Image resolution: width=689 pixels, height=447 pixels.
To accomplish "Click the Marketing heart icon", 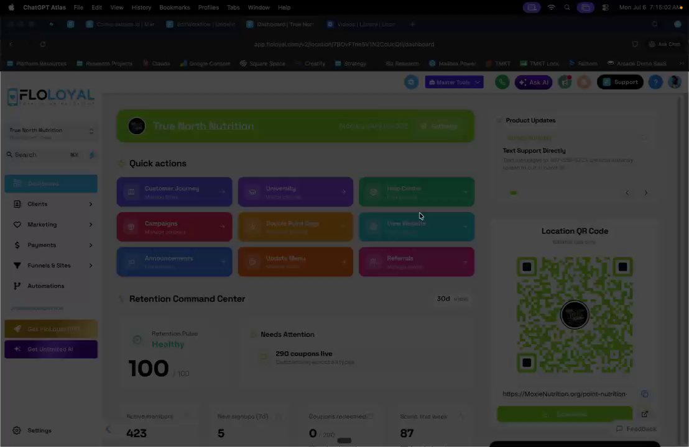I will point(17,225).
